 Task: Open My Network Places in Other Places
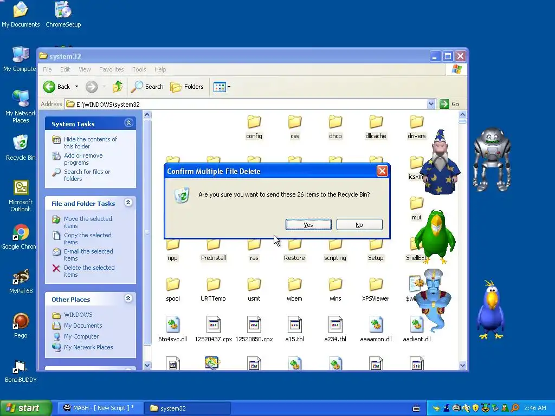point(88,347)
